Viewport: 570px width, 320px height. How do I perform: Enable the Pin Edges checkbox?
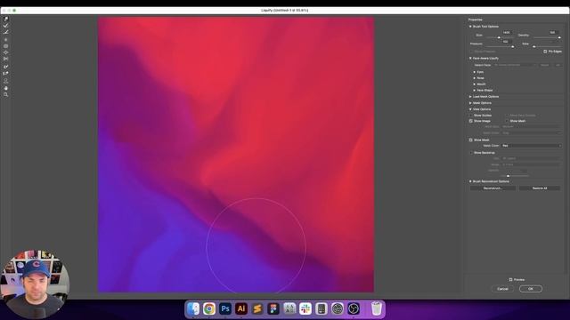click(545, 52)
